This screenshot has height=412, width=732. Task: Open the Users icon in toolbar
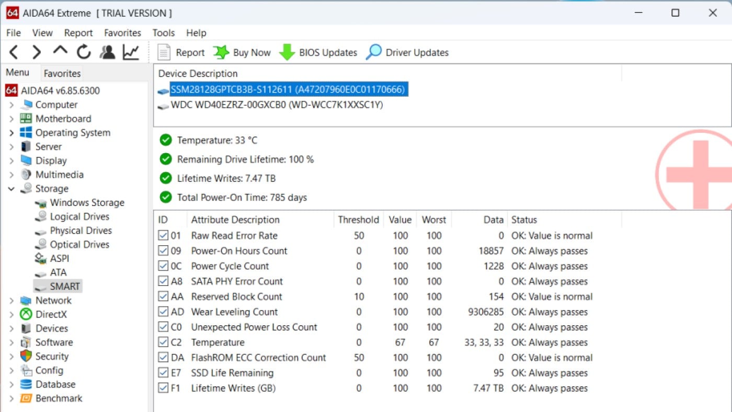(107, 52)
